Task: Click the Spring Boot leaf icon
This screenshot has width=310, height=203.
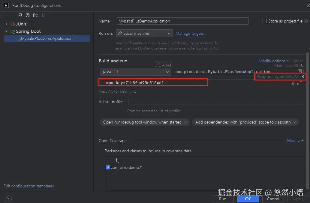Action: coord(13,31)
